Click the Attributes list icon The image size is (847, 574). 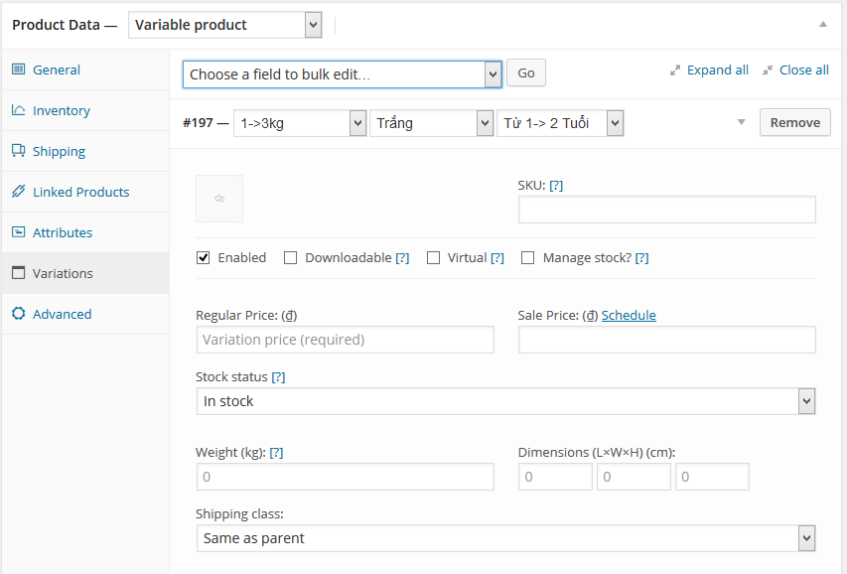tap(18, 232)
